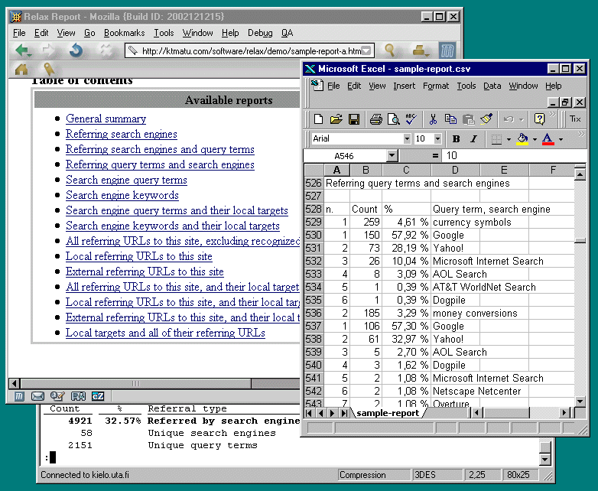The width and height of the screenshot is (598, 491).
Task: Click the Mozilla Back arrow button
Action: (22, 50)
